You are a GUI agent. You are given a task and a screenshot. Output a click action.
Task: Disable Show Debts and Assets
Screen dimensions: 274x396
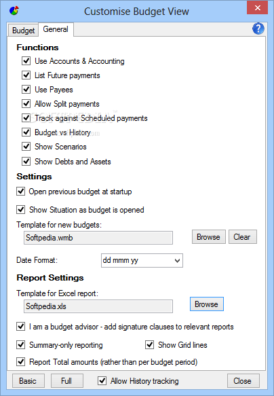26,162
